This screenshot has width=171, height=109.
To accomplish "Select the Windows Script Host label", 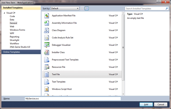I will [62, 89].
